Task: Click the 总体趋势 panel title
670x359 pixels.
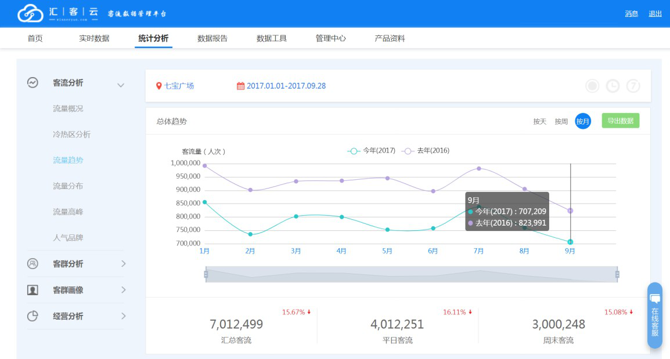Action: 171,122
